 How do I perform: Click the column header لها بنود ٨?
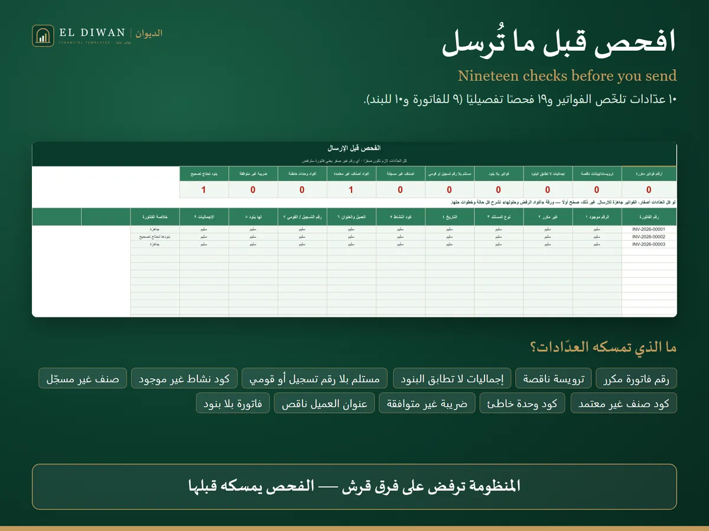point(253,217)
